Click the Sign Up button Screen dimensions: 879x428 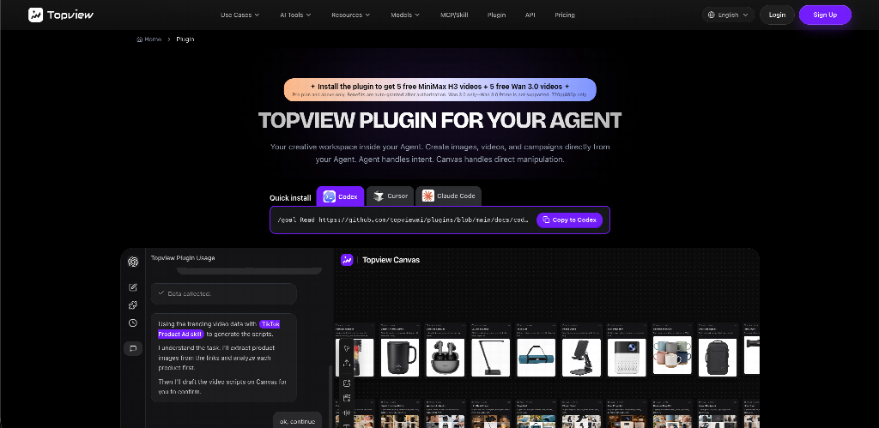click(x=825, y=15)
